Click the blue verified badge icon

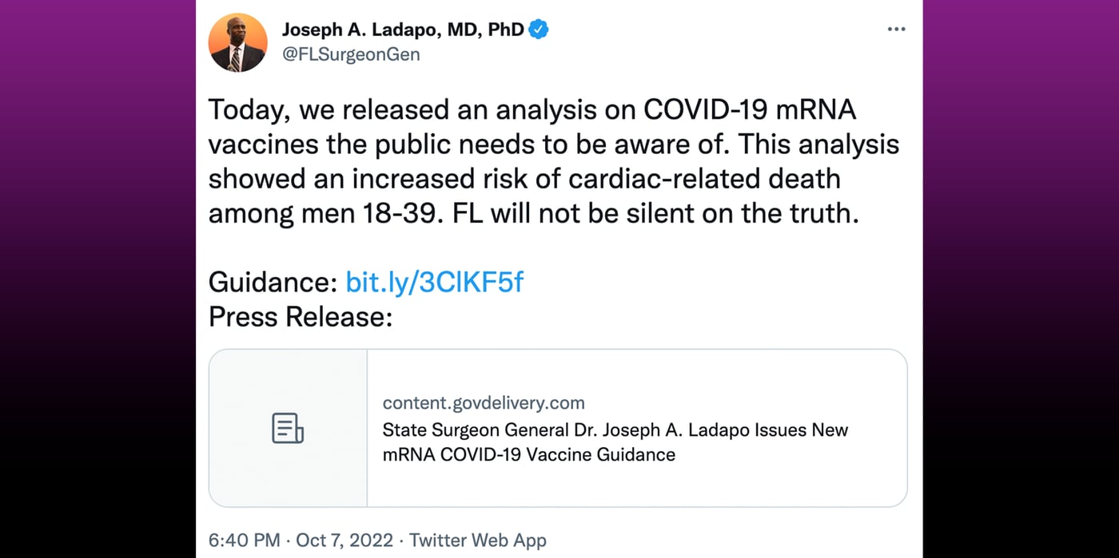point(540,30)
